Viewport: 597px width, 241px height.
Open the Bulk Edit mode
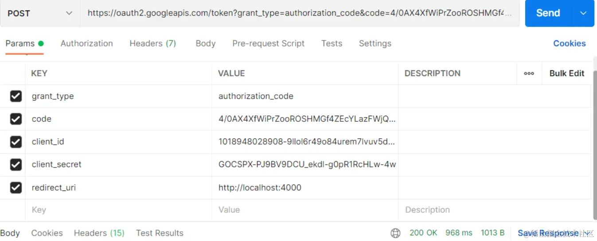[x=567, y=74]
